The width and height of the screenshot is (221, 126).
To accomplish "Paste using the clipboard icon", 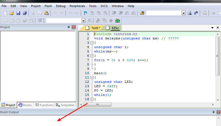I will point(46,13).
